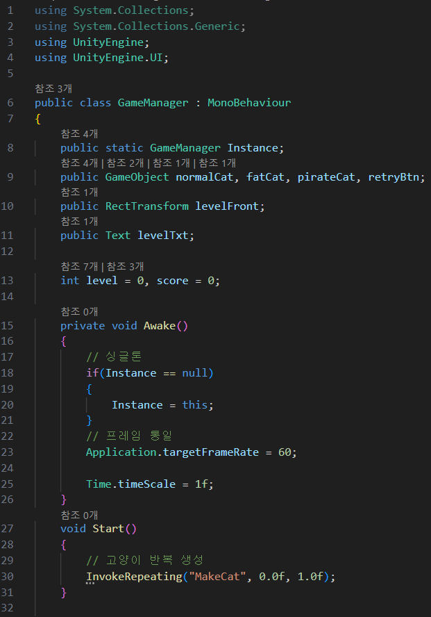
Task: Open the 참조 3개 CodeLens above GameManager class
Action: coord(53,88)
